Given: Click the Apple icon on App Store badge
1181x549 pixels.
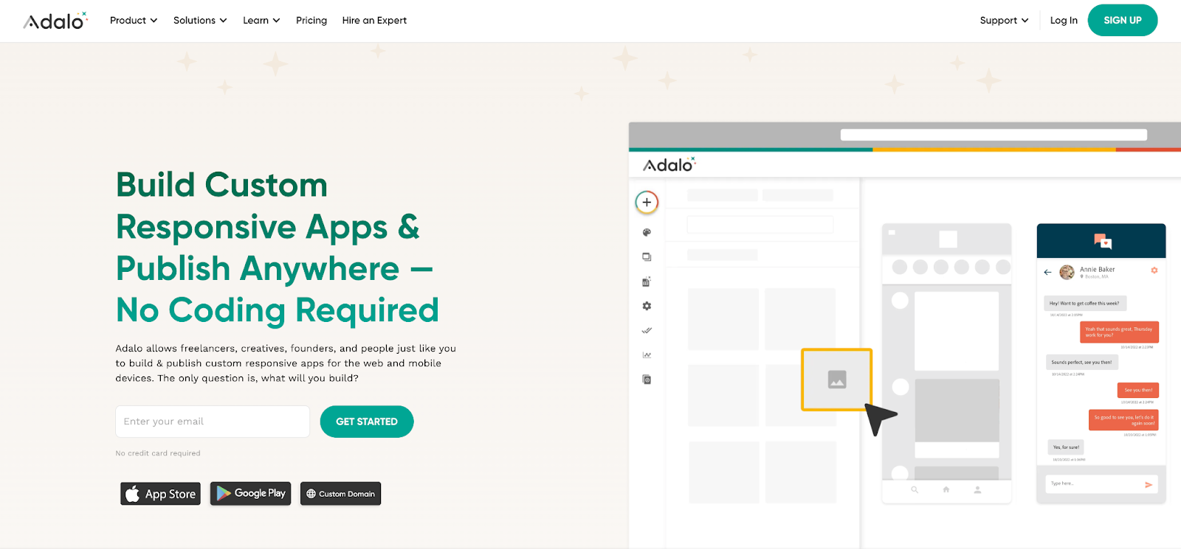Looking at the screenshot, I should [x=133, y=494].
